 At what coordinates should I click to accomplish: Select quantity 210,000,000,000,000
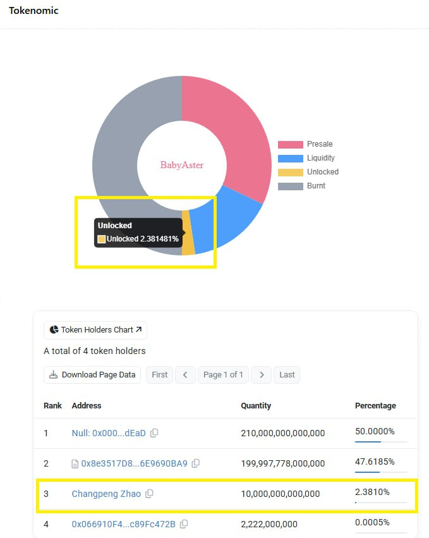point(282,433)
